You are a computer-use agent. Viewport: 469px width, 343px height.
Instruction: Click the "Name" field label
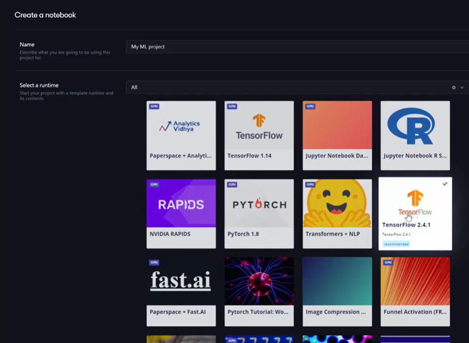pos(27,45)
